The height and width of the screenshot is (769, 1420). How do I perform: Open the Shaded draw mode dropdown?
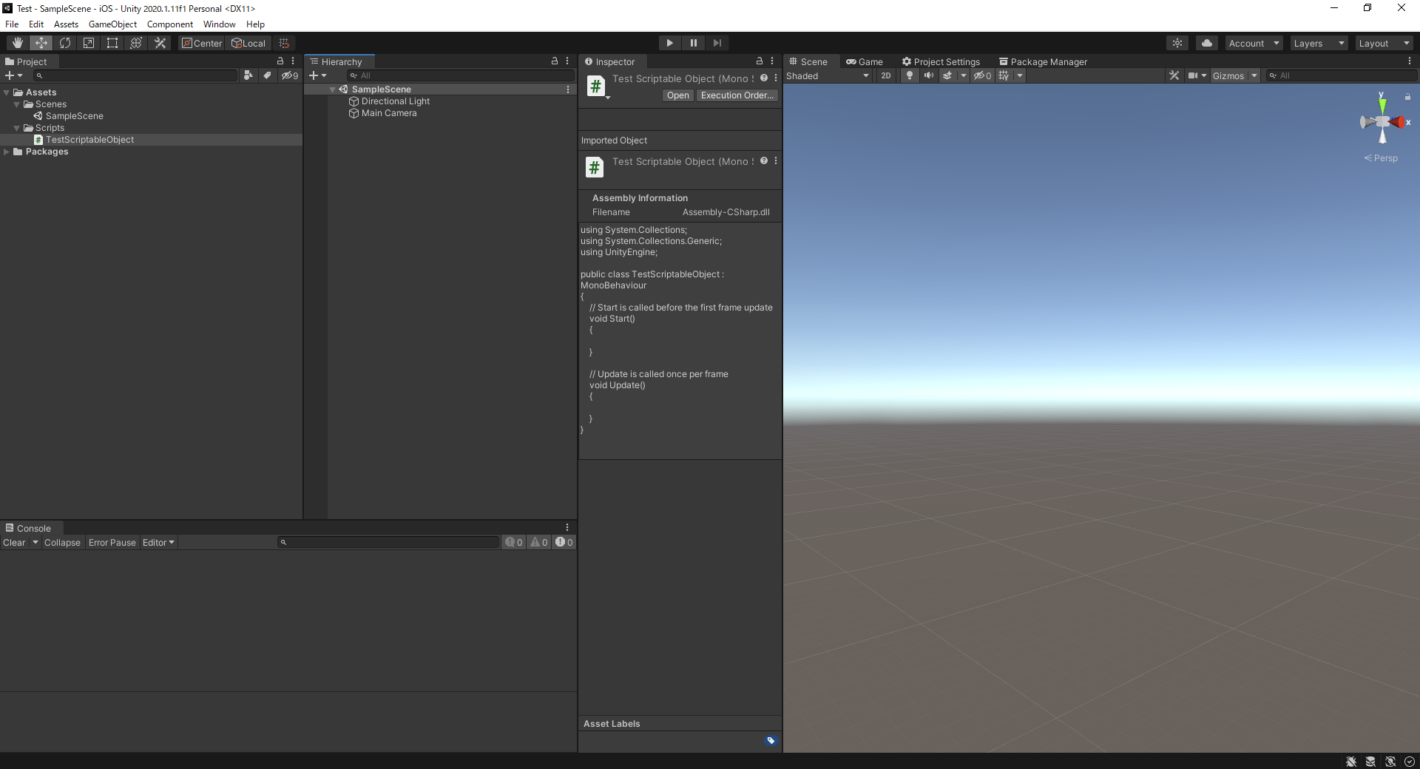[828, 75]
